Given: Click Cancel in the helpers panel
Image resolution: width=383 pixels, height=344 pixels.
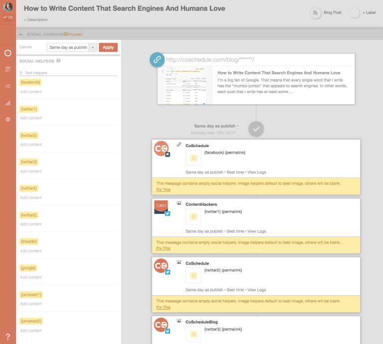Looking at the screenshot, I should pyautogui.click(x=25, y=47).
